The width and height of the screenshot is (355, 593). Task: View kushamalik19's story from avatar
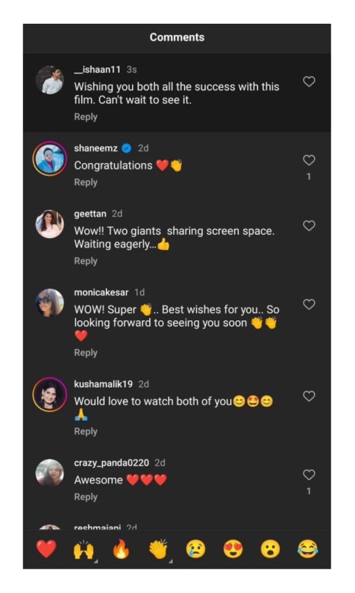(x=50, y=395)
